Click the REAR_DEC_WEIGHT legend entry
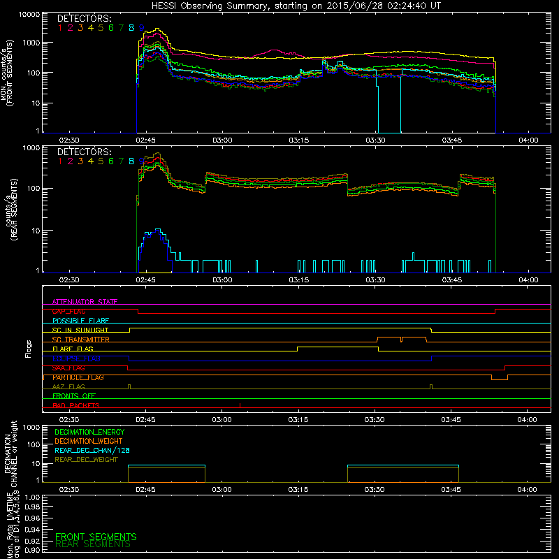Image resolution: width=559 pixels, height=559 pixels. 86,460
